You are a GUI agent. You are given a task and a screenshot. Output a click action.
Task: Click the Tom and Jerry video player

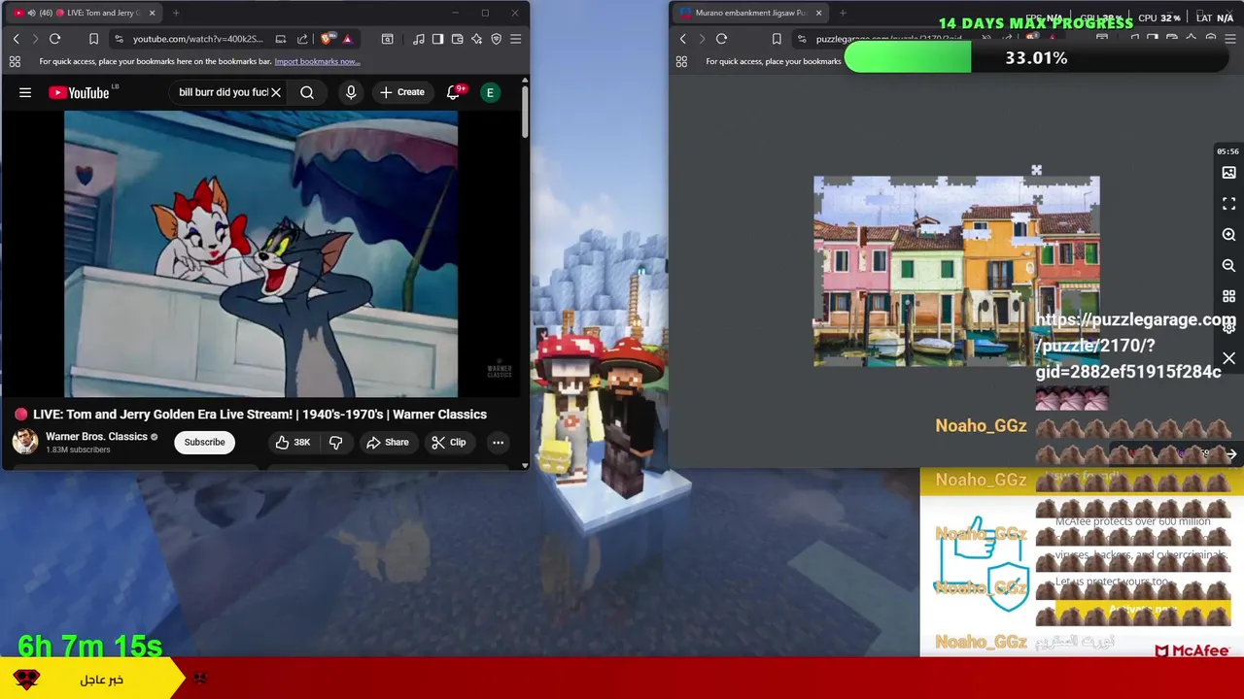pos(260,254)
